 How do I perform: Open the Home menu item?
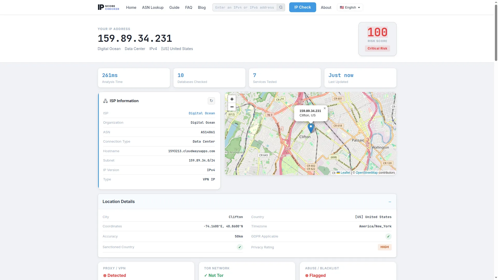pos(131,8)
